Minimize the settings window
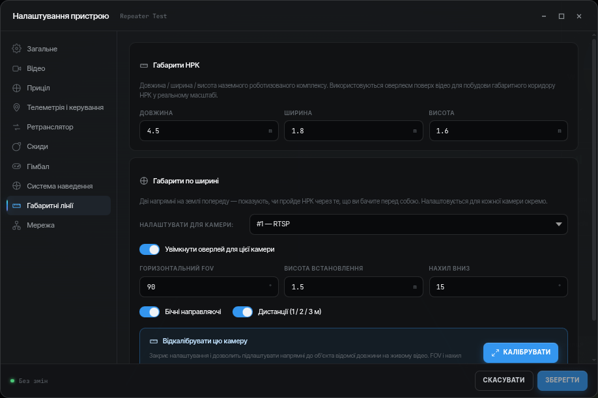Image resolution: width=598 pixels, height=398 pixels. 544,16
